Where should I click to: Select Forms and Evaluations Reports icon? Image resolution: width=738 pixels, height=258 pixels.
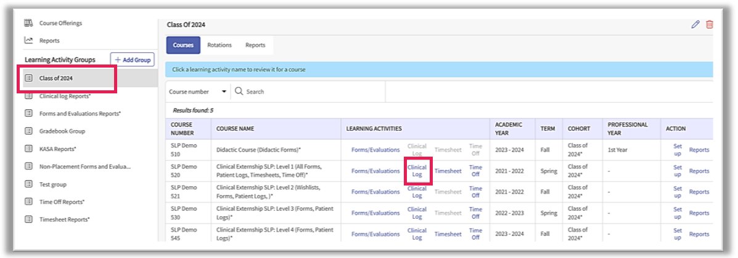click(x=29, y=113)
